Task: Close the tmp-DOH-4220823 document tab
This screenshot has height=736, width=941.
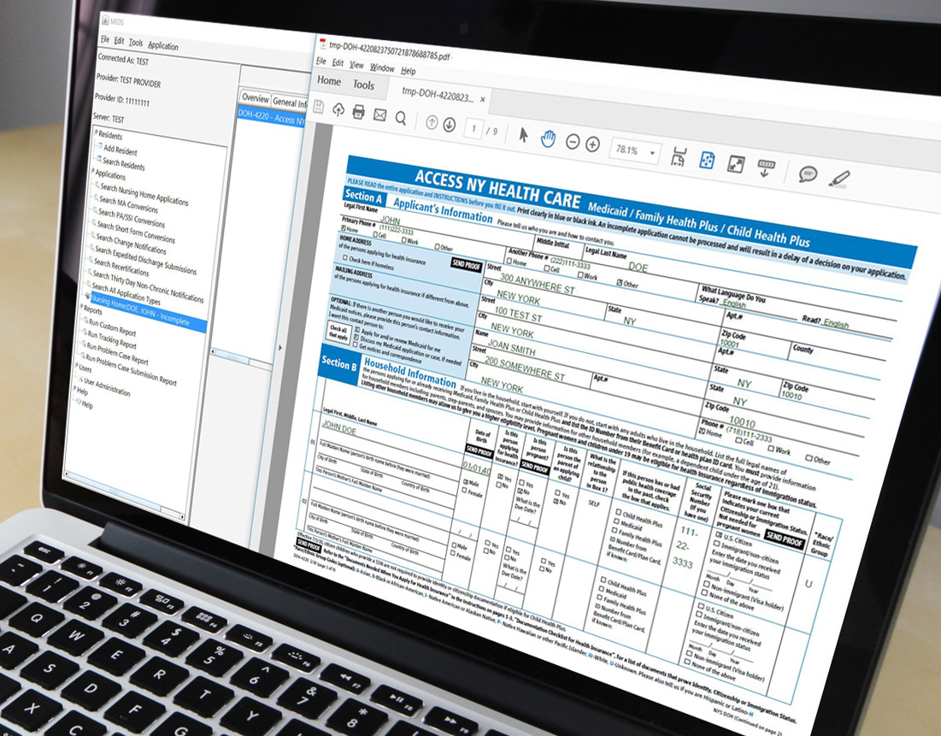Action: [x=483, y=100]
